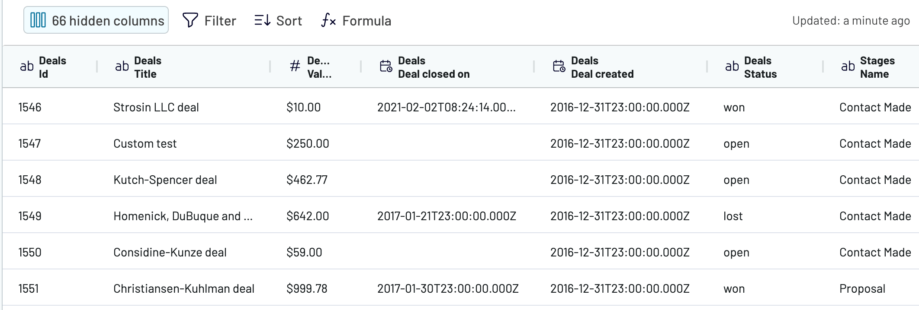Click the text-type icon on Stages Name column
Image resolution: width=919 pixels, height=310 pixels.
tap(848, 66)
